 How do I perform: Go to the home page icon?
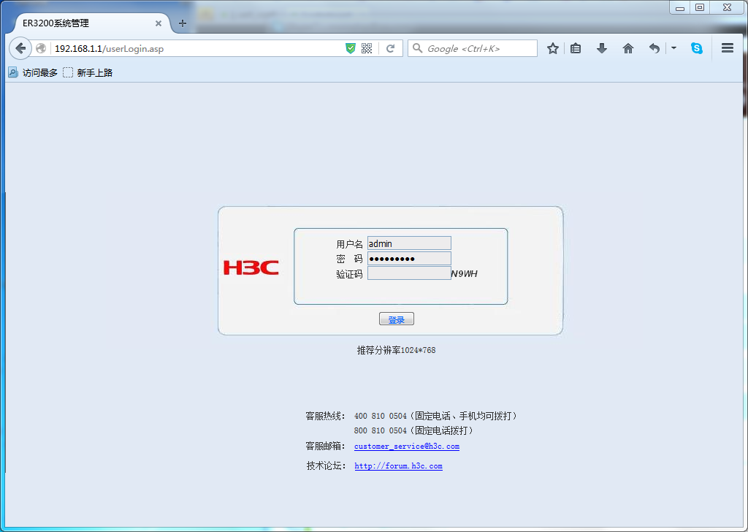click(x=628, y=48)
